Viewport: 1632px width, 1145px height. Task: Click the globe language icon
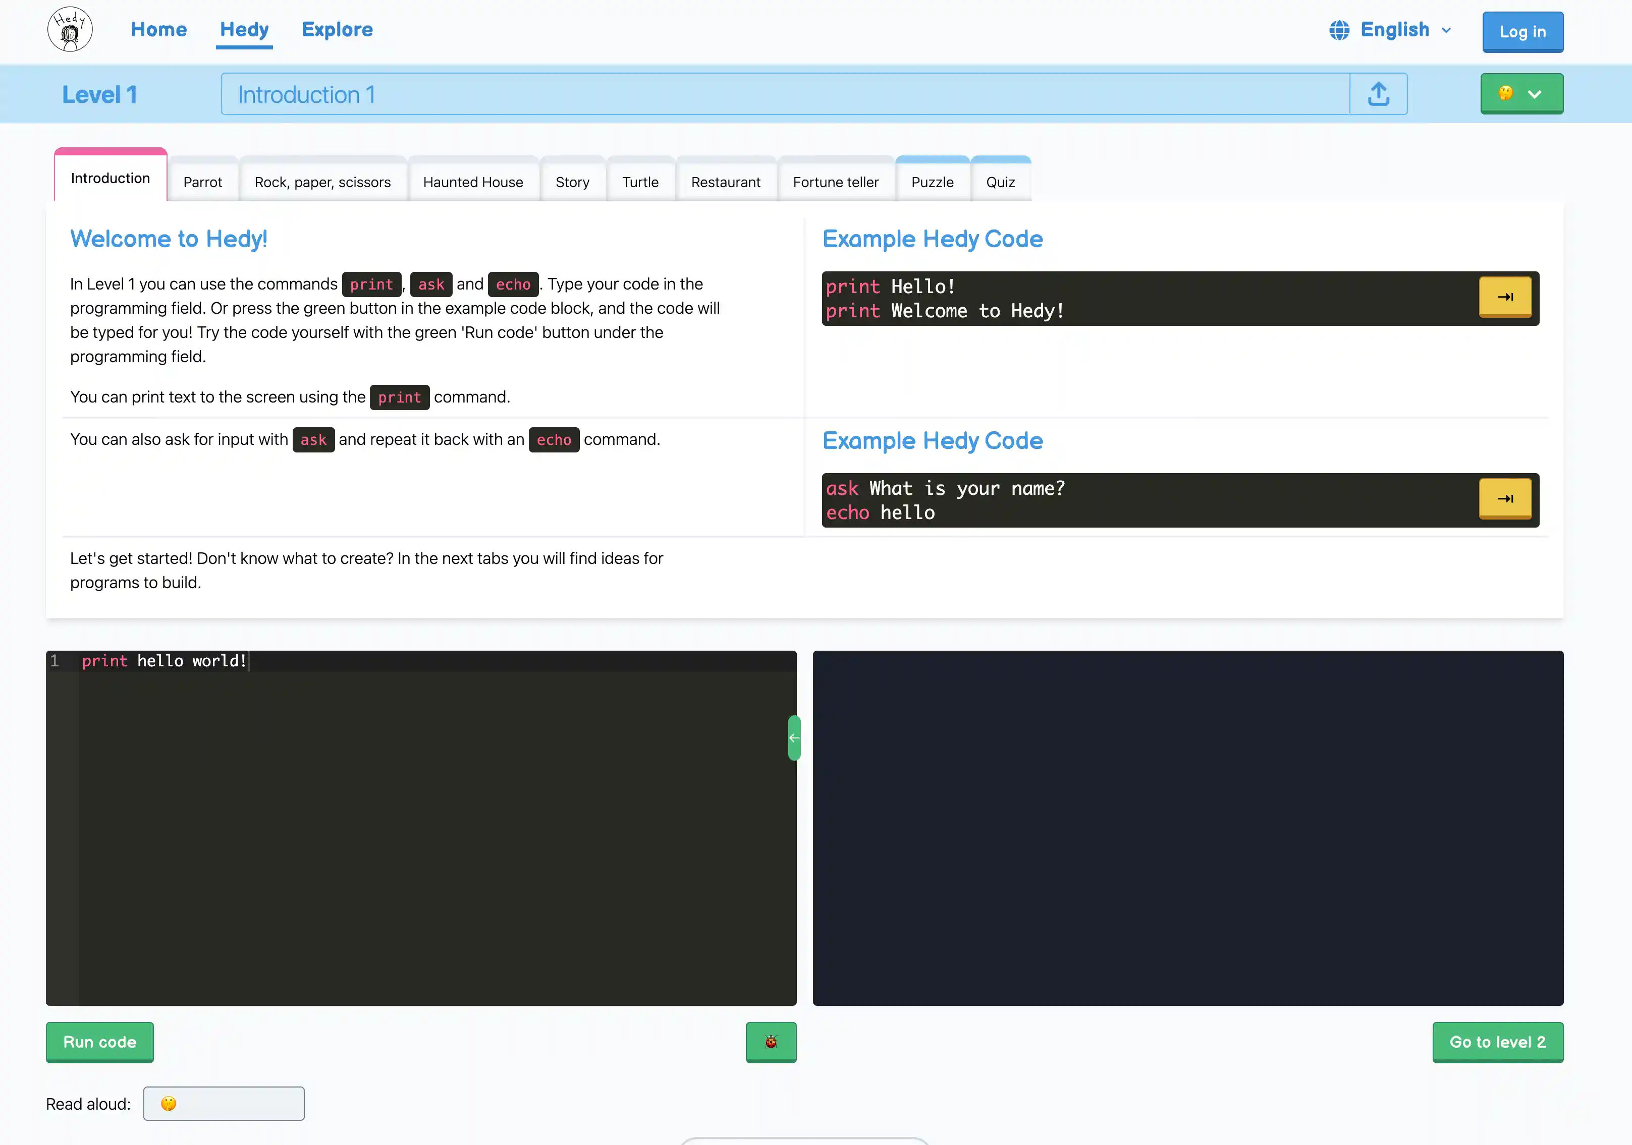pos(1339,30)
